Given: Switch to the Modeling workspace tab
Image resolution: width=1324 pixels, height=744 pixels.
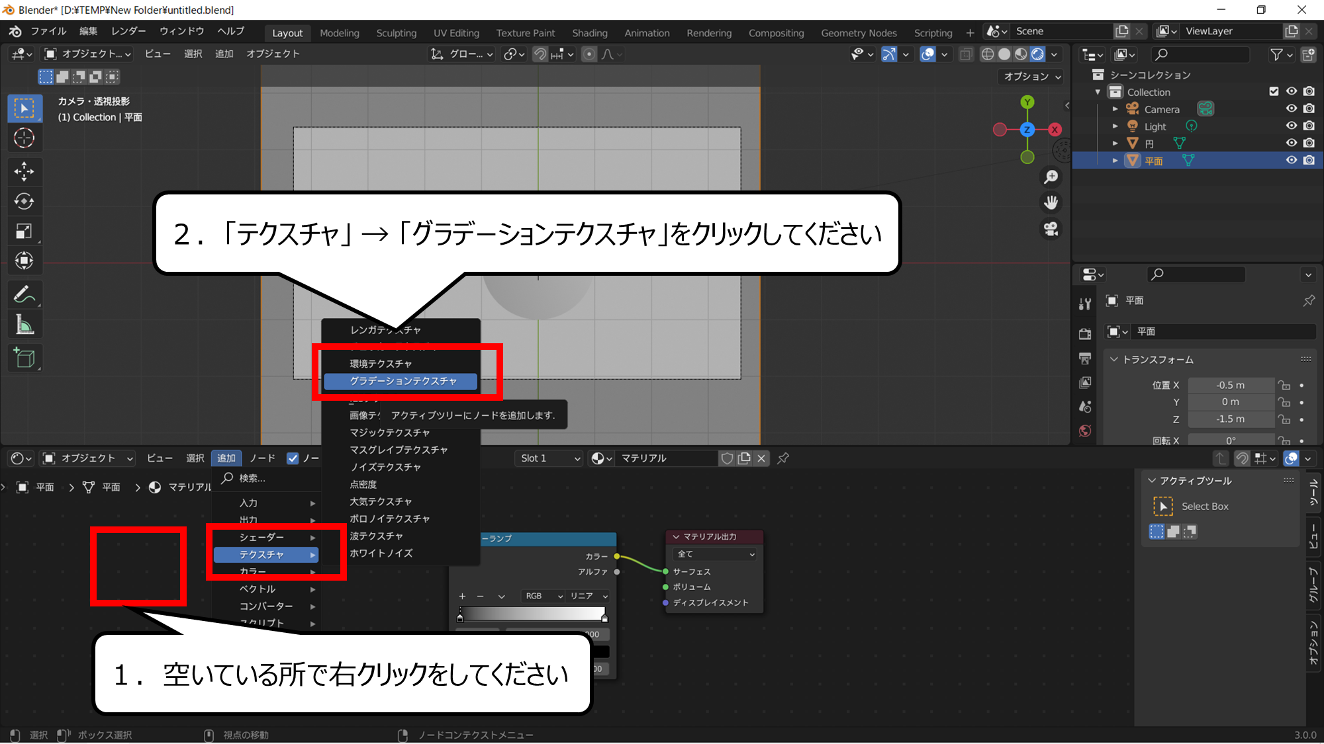Looking at the screenshot, I should (340, 32).
